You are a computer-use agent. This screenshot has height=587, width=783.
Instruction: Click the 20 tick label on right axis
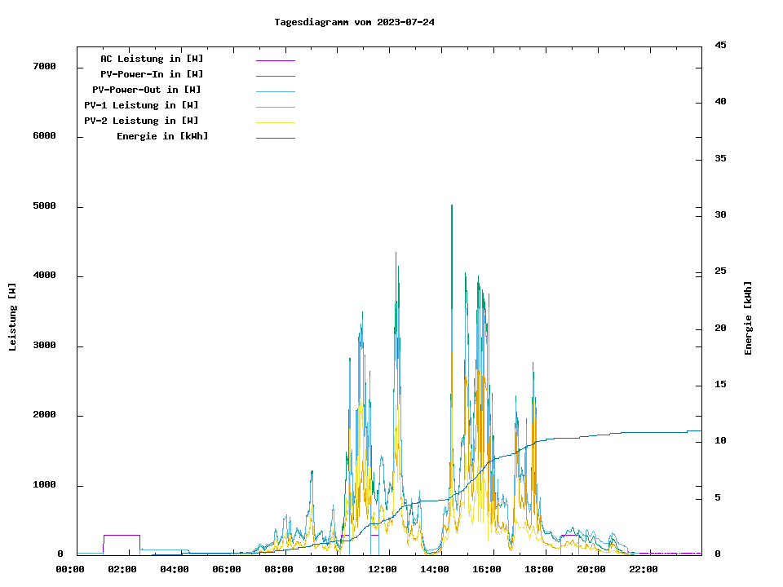pyautogui.click(x=719, y=328)
